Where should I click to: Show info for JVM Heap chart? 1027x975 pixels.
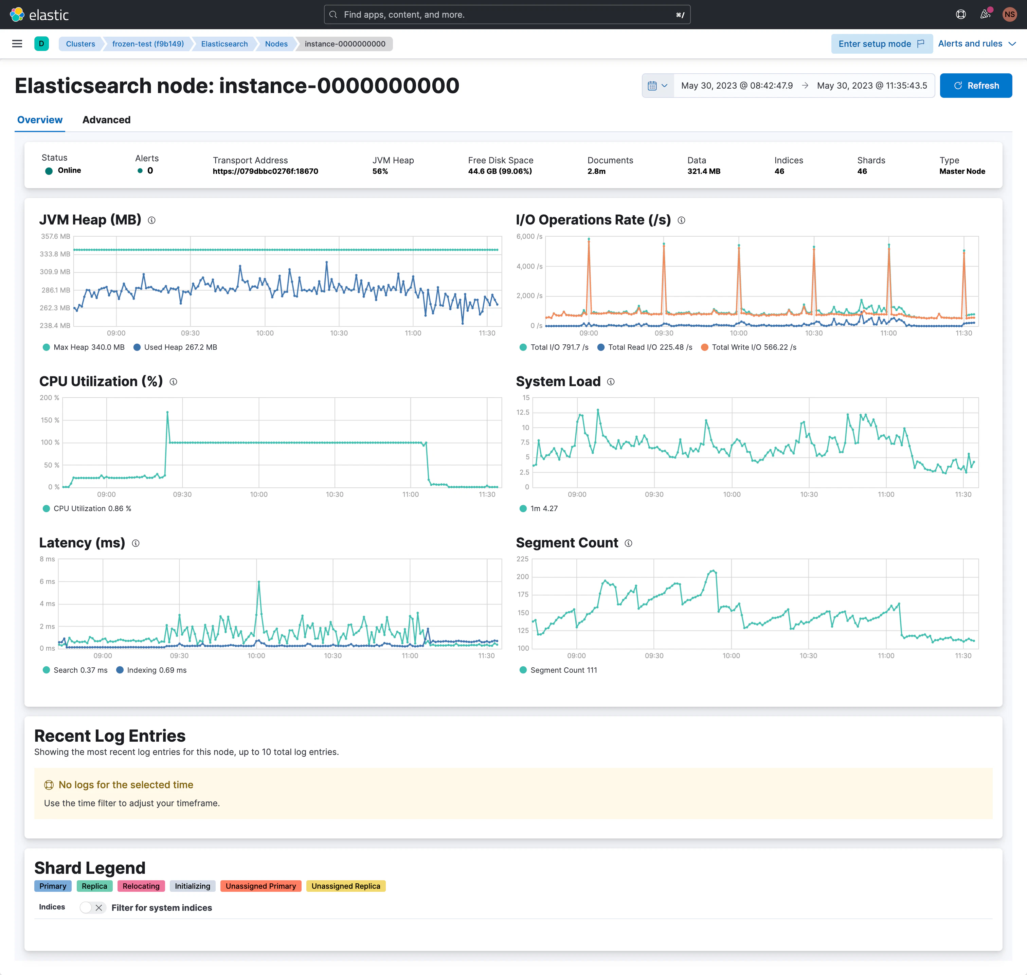[152, 220]
